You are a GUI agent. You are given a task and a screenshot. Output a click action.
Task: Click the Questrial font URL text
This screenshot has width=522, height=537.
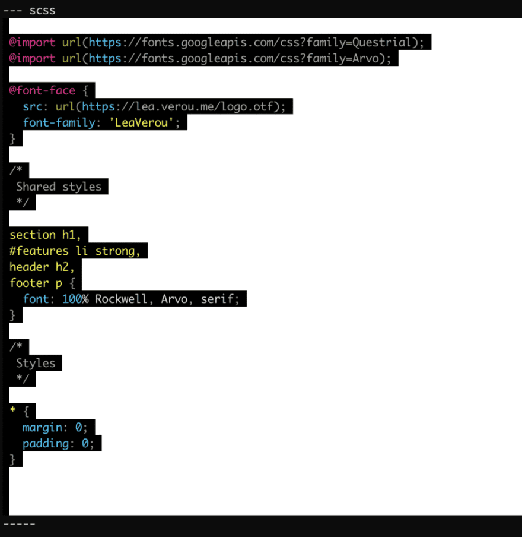tap(250, 42)
